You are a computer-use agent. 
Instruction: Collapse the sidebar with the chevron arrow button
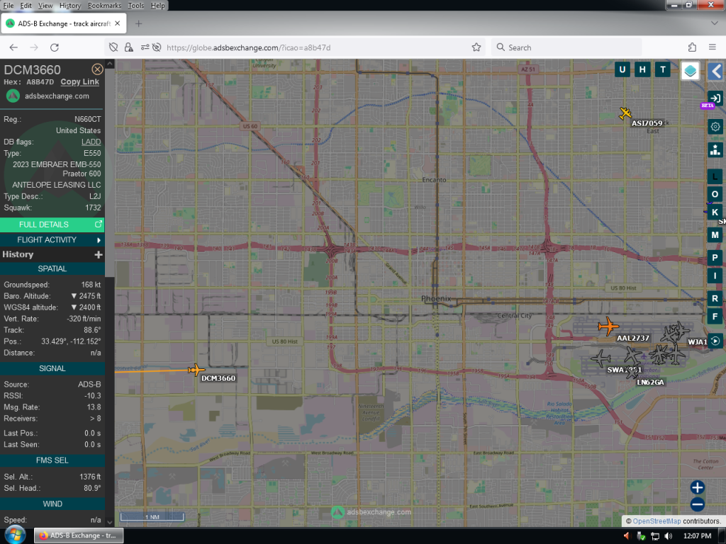pos(716,72)
